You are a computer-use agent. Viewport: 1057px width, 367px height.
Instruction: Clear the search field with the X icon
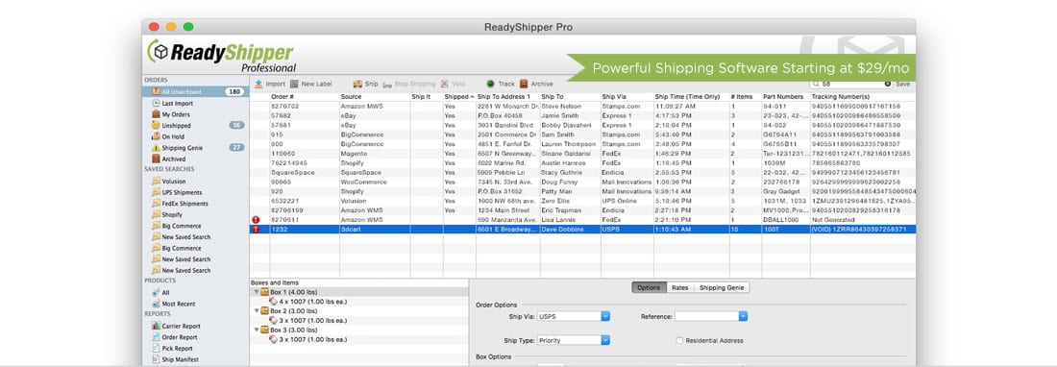coord(888,85)
